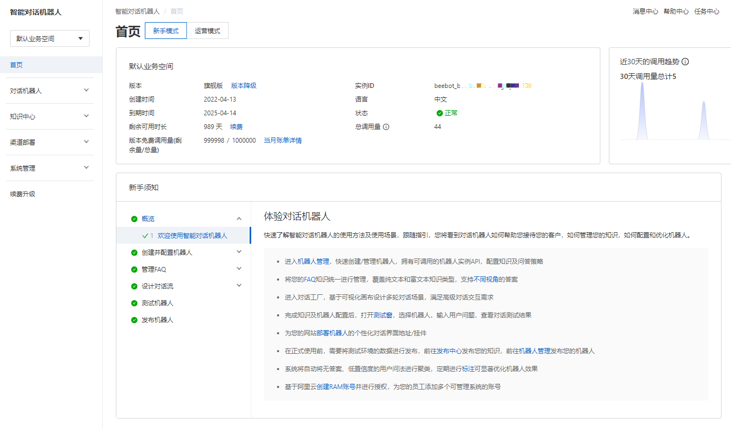
Task: Click 机器人管理 link in first bullet
Action: 313,262
